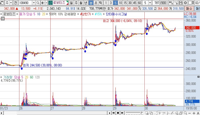Select the 3 minute interval button
Screen dimensions: 200x115
[111, 3]
